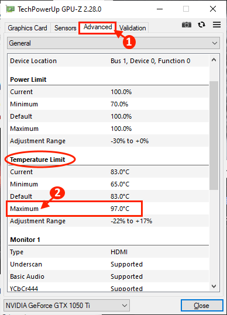Click the -30% to +0% adjustment range
The height and width of the screenshot is (315, 227).
click(x=130, y=141)
